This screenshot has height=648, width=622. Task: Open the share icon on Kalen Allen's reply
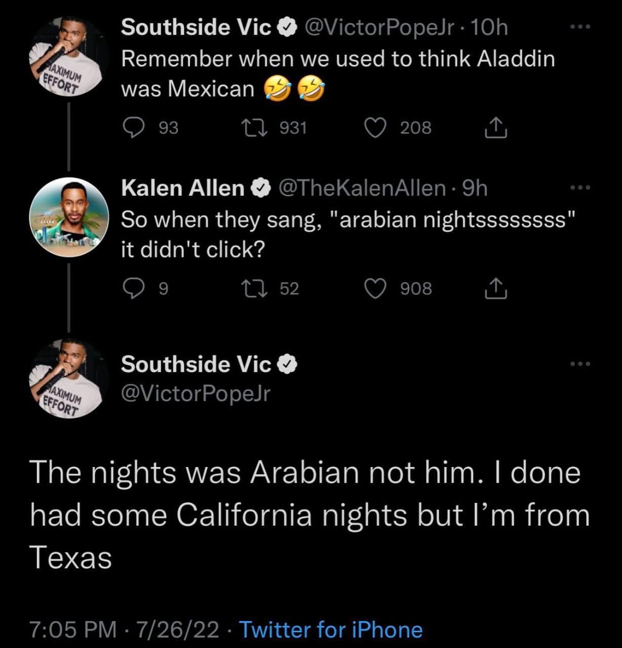click(x=496, y=289)
